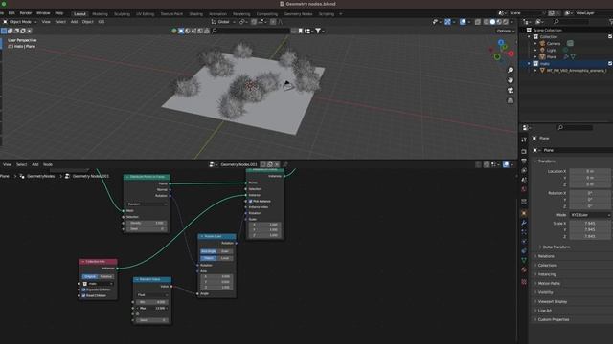Toggle Reset Children checkbox in Collection Info
The width and height of the screenshot is (613, 344).
(x=83, y=295)
